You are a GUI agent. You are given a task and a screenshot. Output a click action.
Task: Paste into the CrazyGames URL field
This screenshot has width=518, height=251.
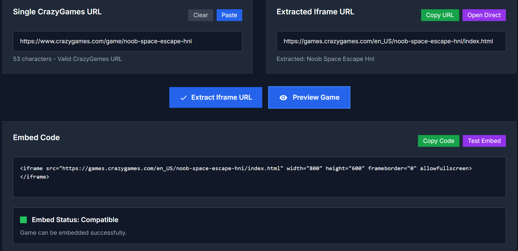click(229, 15)
